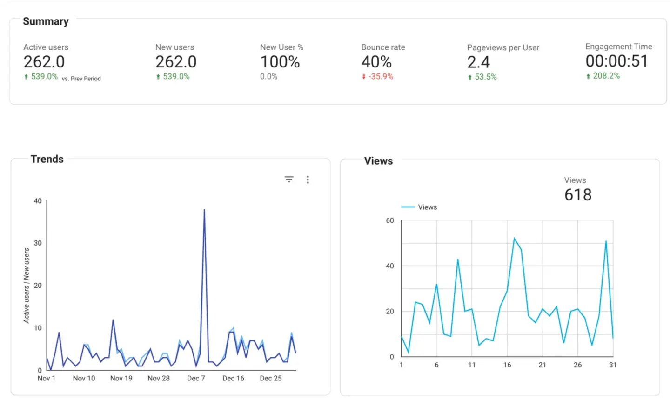Click green up arrow under Active users

26,77
